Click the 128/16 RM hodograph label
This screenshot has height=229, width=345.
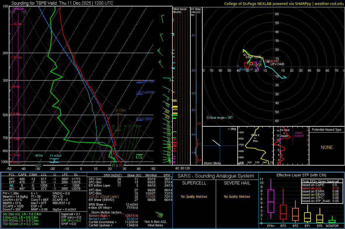(x=271, y=61)
